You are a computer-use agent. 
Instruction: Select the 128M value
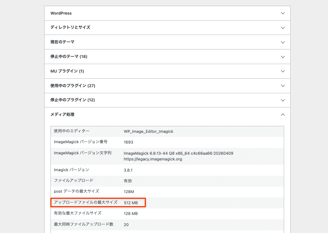[x=129, y=192]
